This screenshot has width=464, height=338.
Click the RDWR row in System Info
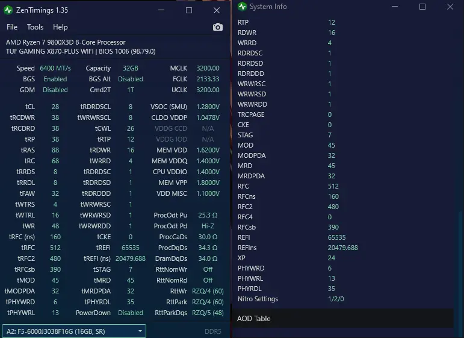[343, 33]
